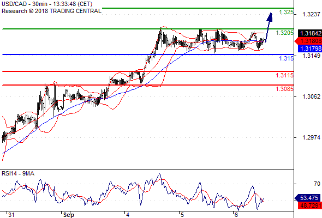The height and width of the screenshot is (218, 322).
Task: Click the 1.2974 axis value
Action: [x=311, y=137]
